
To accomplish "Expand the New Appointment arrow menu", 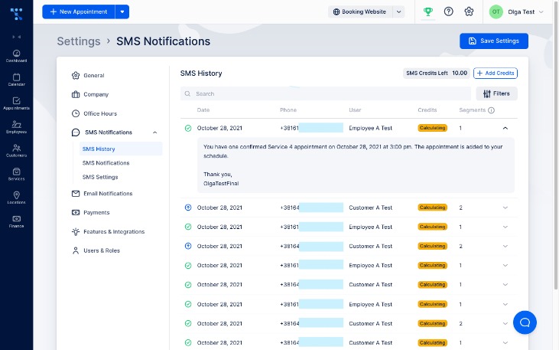I will tap(122, 11).
